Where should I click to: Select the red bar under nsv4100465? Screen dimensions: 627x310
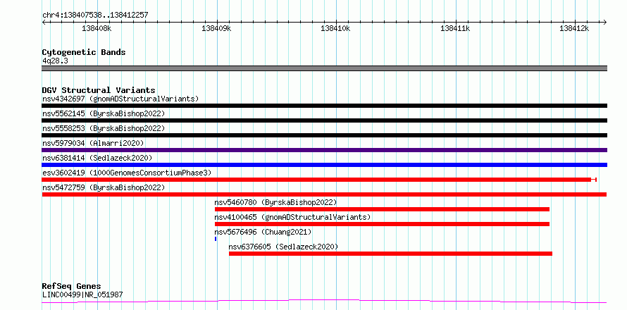pyautogui.click(x=382, y=224)
